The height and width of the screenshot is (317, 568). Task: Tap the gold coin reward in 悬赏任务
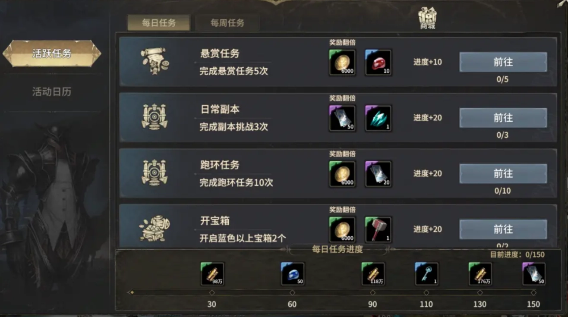(x=342, y=63)
